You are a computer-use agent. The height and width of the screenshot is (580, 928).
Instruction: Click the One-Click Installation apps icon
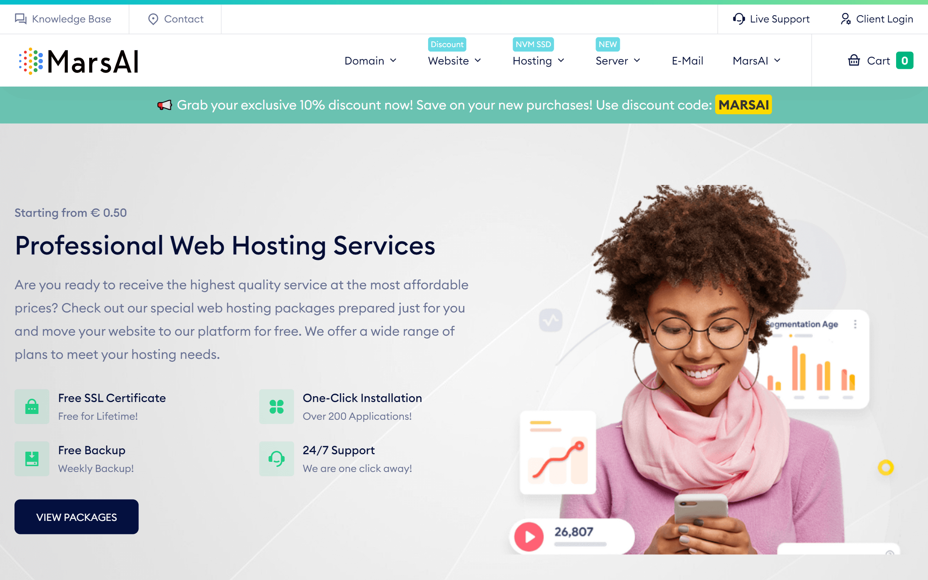click(277, 406)
